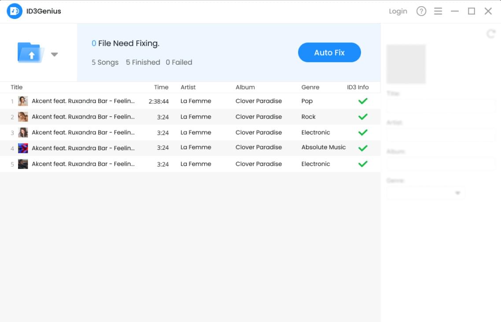Image resolution: width=501 pixels, height=322 pixels.
Task: Click the Auto Fix button
Action: click(329, 52)
